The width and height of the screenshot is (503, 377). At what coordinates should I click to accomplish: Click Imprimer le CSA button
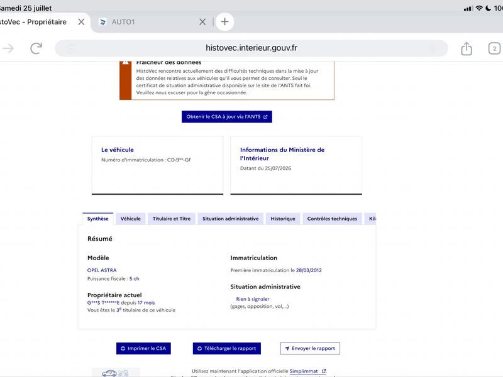click(143, 349)
